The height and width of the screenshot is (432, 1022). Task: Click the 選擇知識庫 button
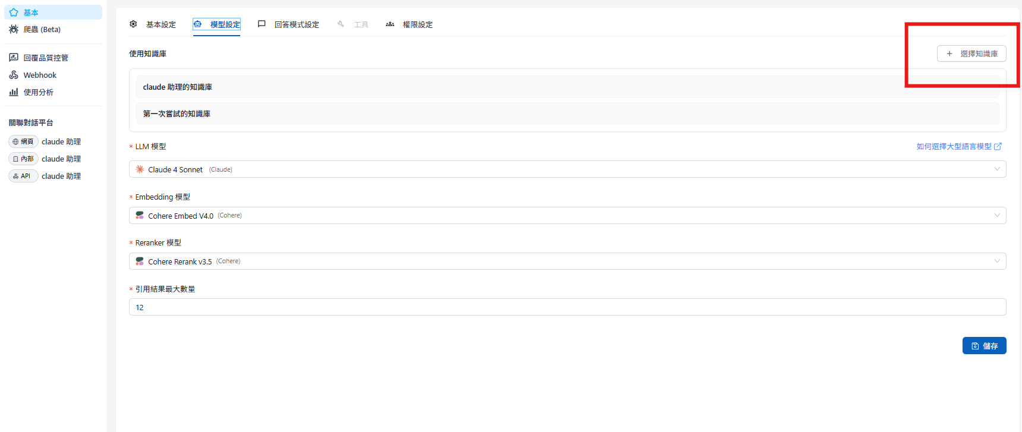(x=971, y=53)
